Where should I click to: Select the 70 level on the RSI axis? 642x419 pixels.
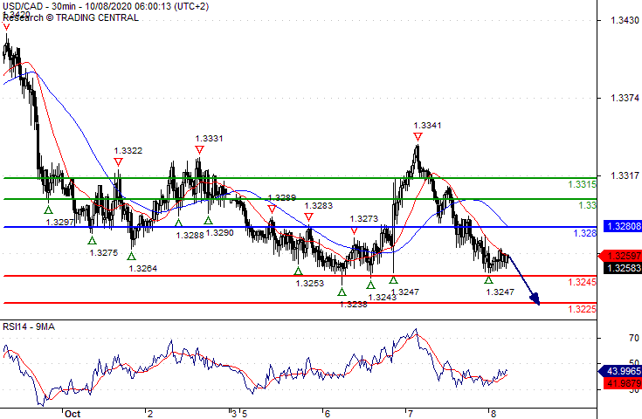coord(634,338)
